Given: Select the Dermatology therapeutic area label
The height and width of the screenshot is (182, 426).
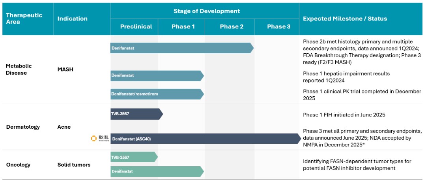Looking at the screenshot, I should (x=23, y=127).
